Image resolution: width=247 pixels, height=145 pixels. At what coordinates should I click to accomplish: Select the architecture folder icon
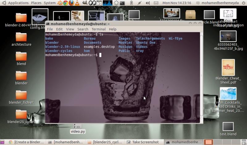[x=21, y=37]
